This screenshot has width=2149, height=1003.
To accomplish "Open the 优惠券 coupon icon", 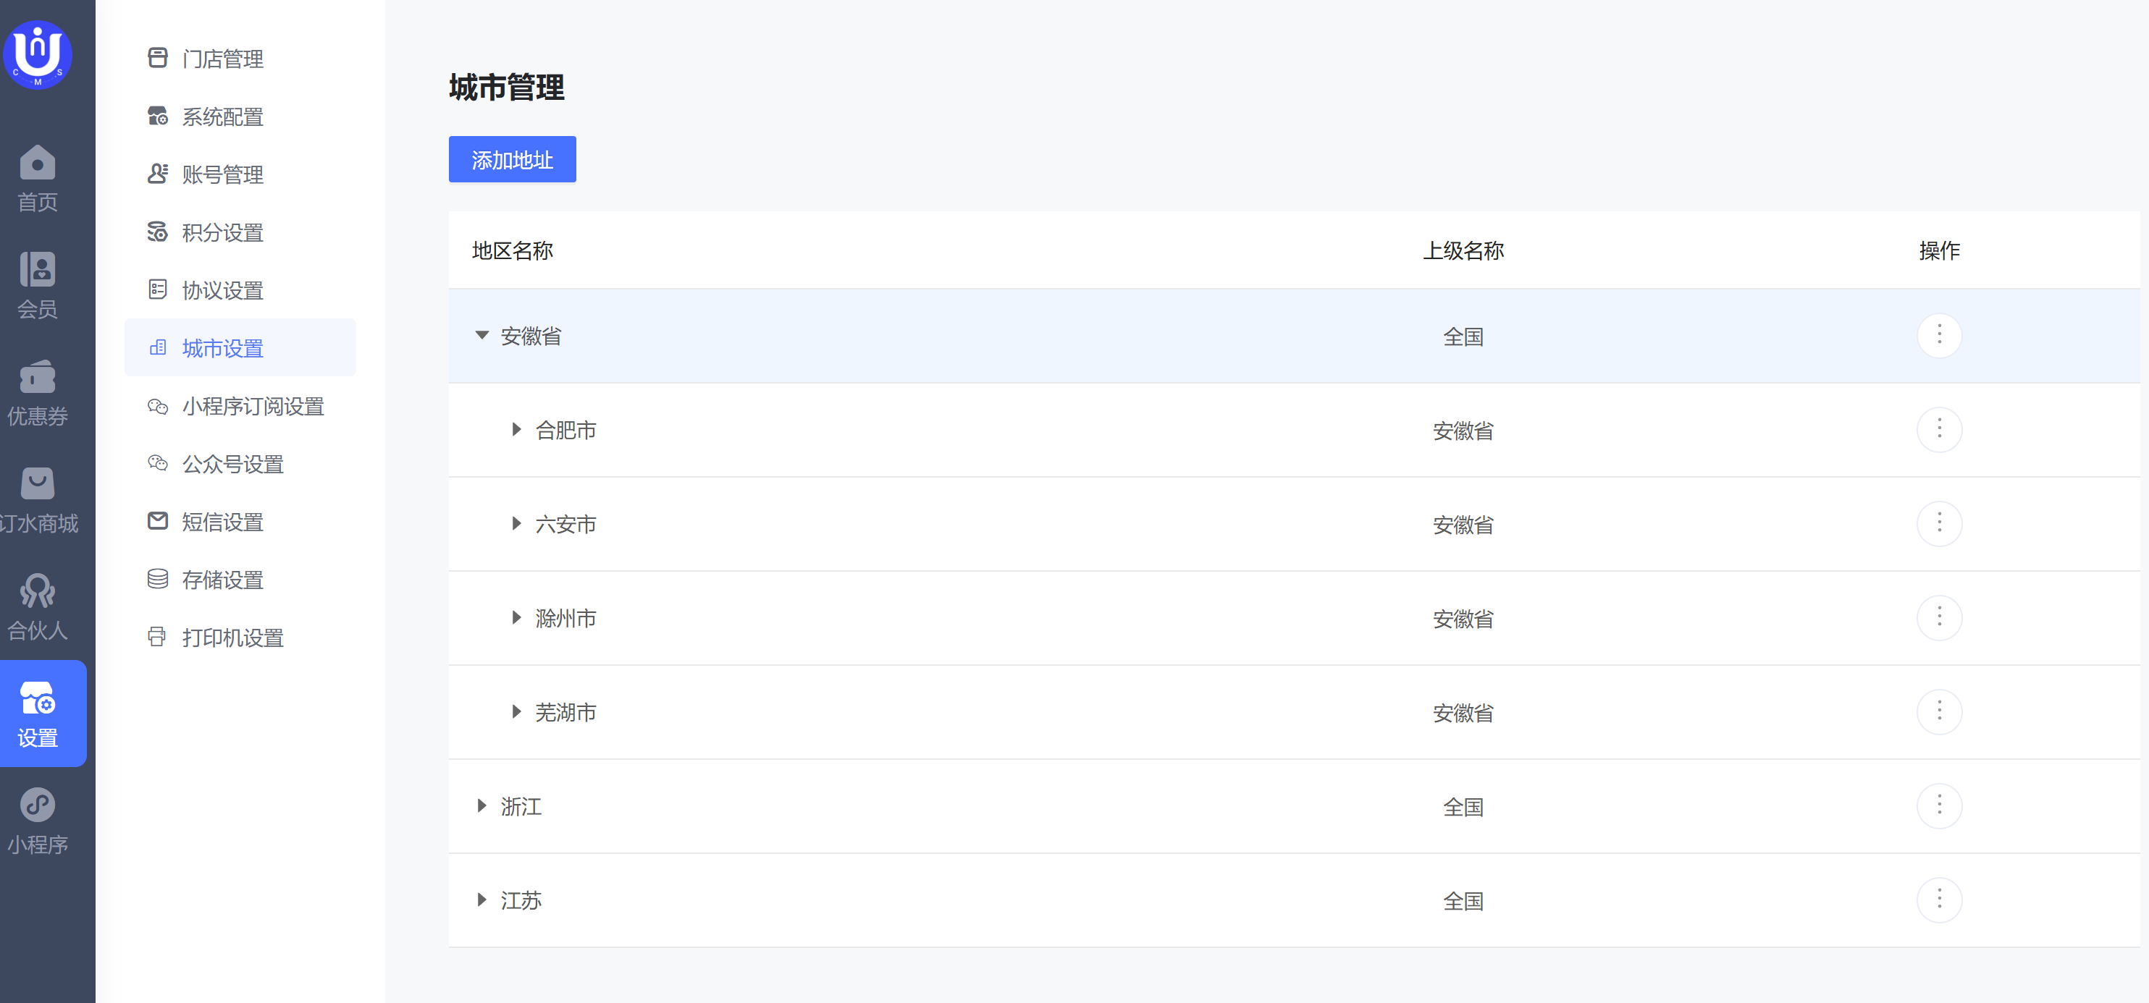I will 38,378.
